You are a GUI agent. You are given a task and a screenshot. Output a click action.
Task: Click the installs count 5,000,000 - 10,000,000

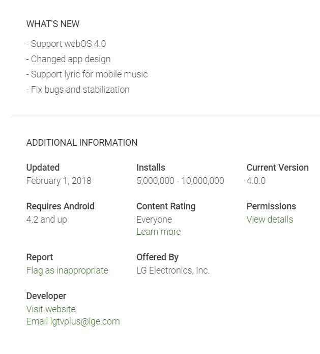point(180,181)
